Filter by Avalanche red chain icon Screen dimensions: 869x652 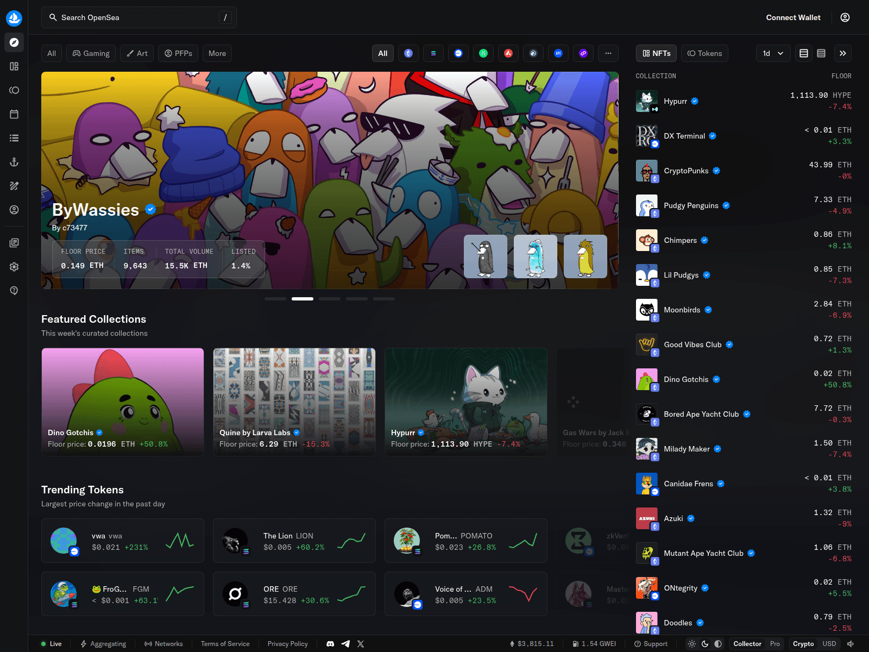[508, 53]
